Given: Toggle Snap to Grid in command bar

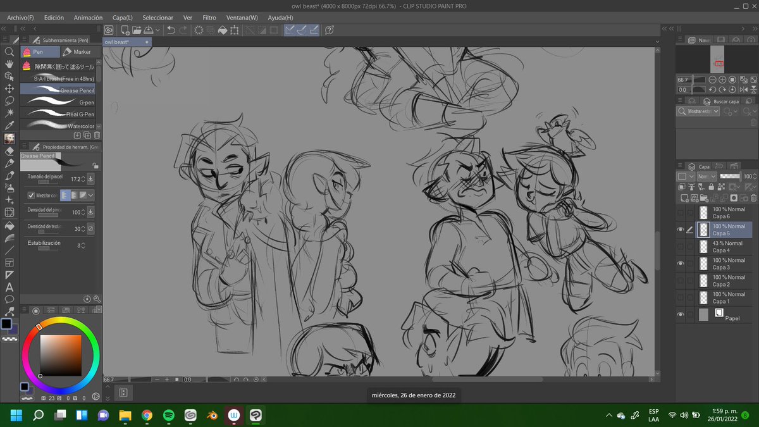Looking at the screenshot, I should point(314,30).
